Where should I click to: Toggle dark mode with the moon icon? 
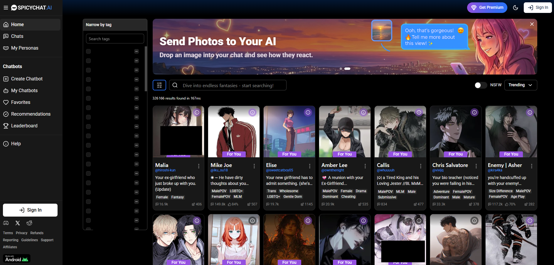[516, 7]
